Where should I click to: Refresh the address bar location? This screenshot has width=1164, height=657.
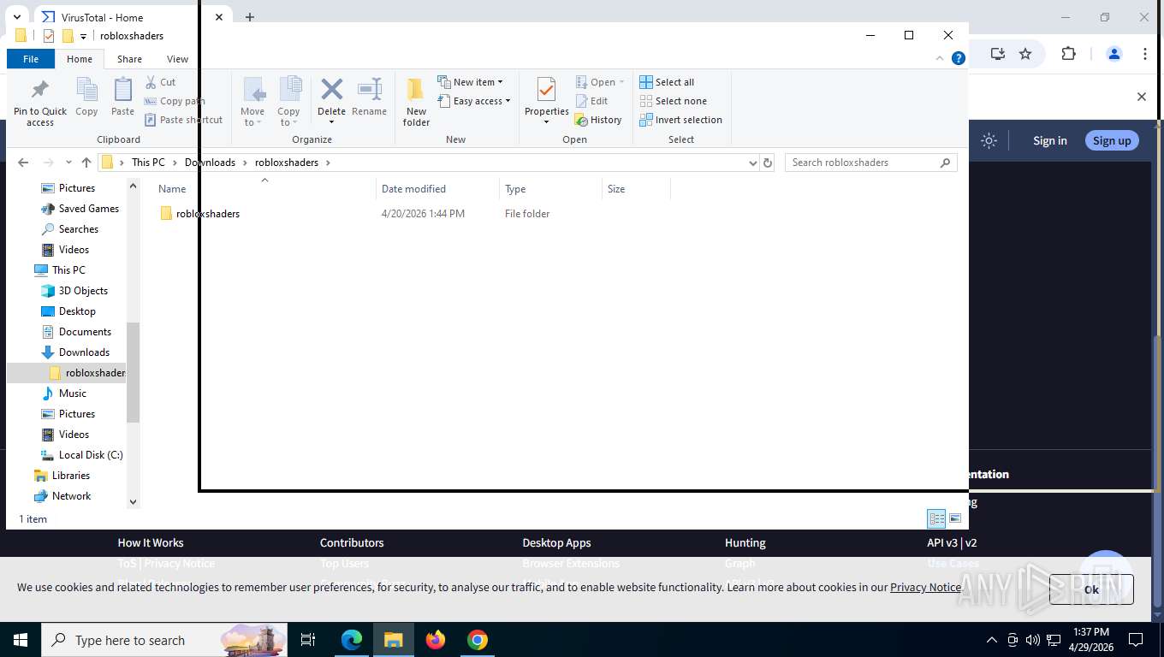click(768, 163)
